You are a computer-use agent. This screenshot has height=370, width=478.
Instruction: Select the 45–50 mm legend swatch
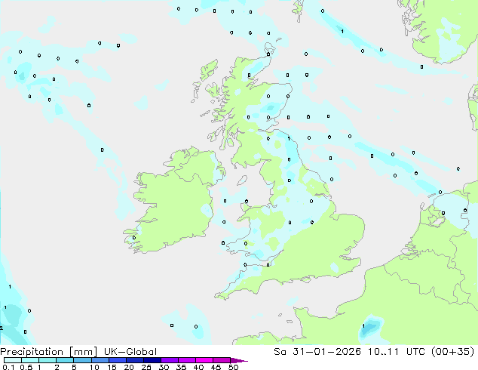pyautogui.click(x=222, y=360)
